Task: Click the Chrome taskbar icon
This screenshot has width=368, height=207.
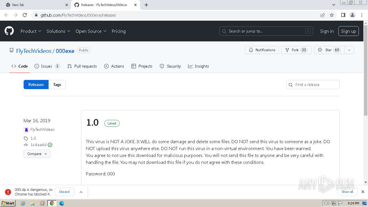Action: (52, 203)
